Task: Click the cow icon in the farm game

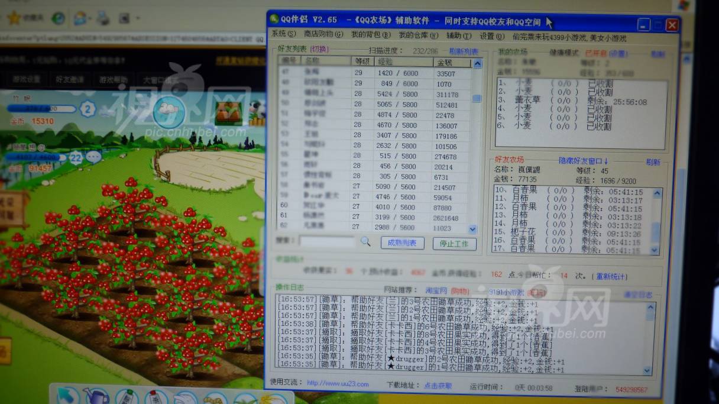Action: click(257, 111)
